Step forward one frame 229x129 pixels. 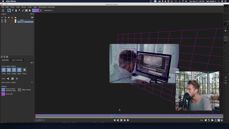125,120
